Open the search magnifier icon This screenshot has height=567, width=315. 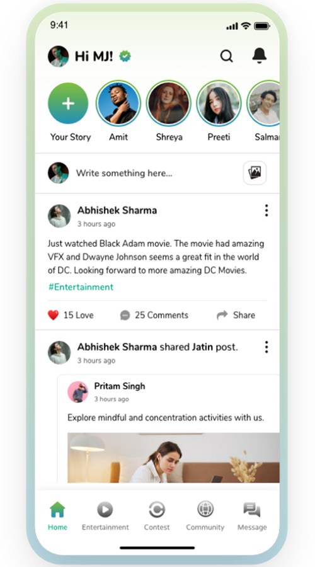tap(226, 56)
